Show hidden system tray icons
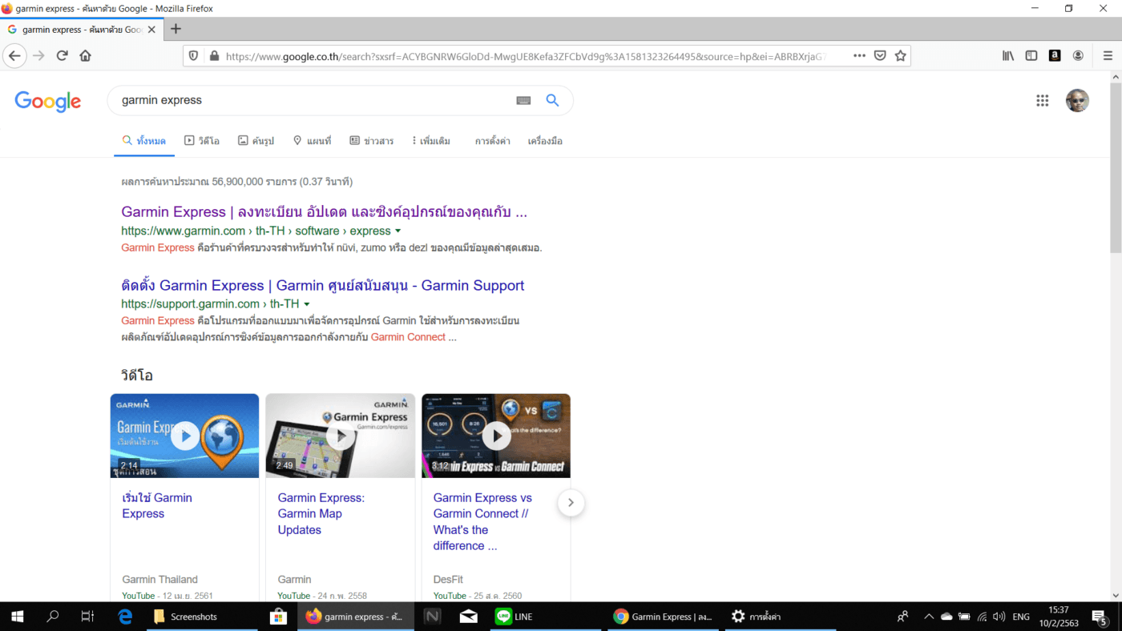Image resolution: width=1122 pixels, height=631 pixels. point(929,617)
